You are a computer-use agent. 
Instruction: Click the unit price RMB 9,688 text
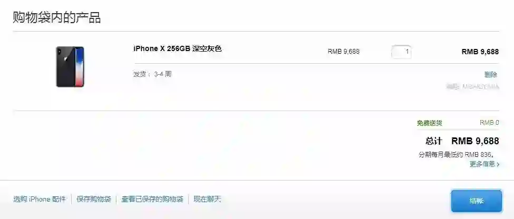[x=343, y=52]
